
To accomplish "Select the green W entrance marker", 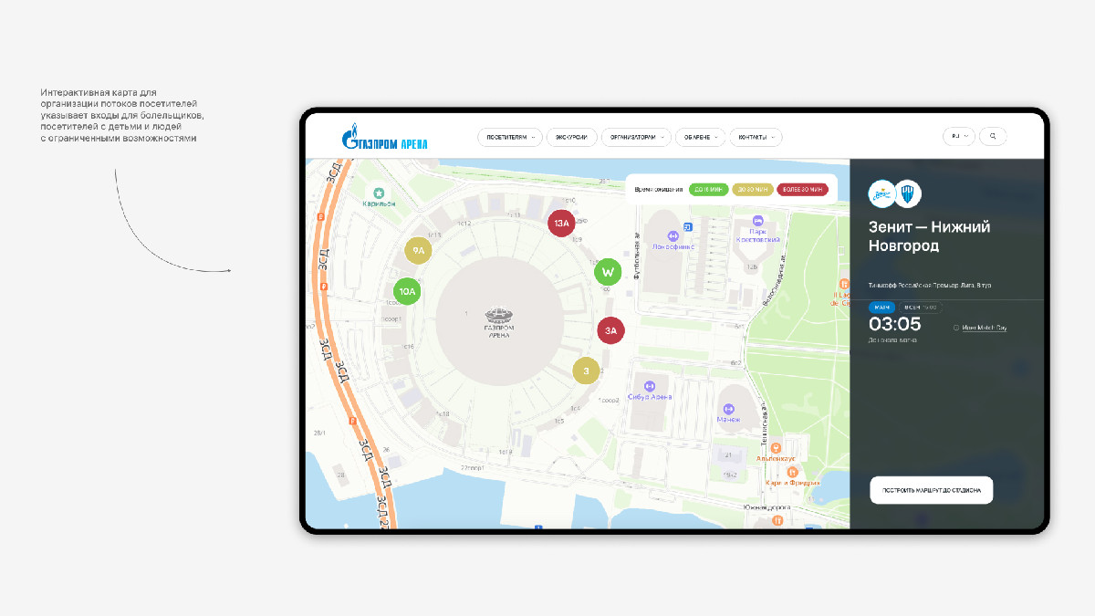I will point(608,272).
